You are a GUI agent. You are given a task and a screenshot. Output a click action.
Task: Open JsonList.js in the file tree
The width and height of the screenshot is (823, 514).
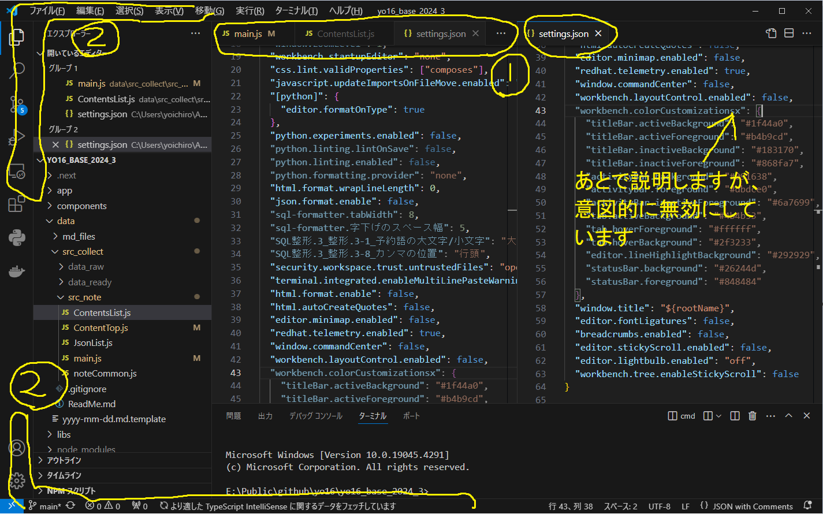pyautogui.click(x=122, y=343)
